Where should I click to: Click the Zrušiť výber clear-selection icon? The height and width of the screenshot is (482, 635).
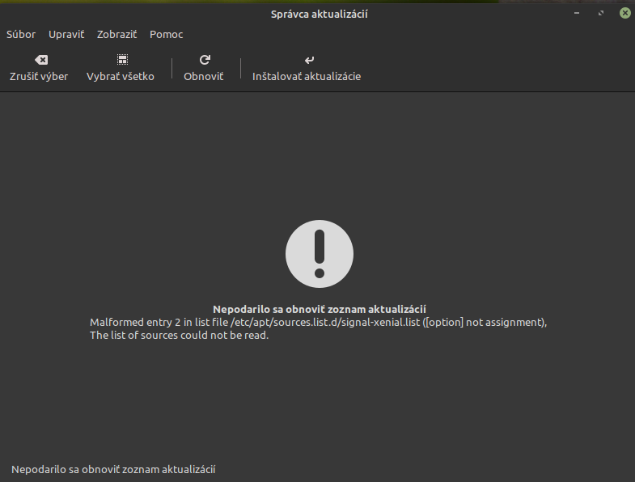click(x=39, y=60)
